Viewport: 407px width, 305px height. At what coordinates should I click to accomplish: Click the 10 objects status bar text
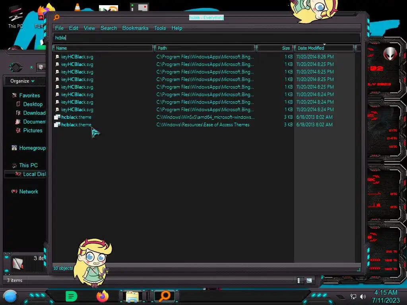pyautogui.click(x=63, y=268)
